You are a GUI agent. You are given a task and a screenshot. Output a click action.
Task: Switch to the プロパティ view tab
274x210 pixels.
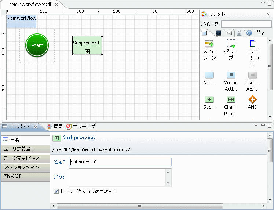(19, 126)
